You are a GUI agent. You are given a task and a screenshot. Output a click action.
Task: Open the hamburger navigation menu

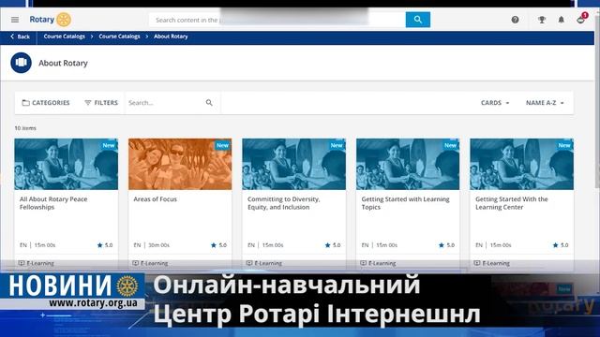[x=15, y=20]
